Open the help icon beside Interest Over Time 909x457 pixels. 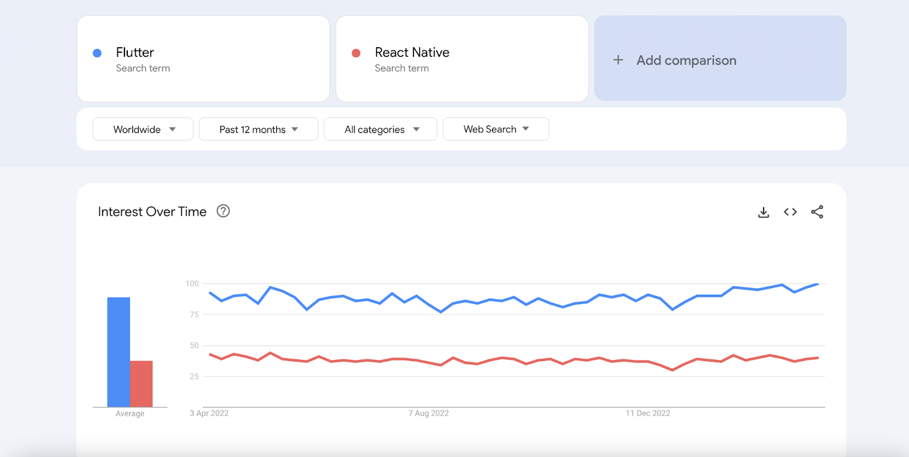[223, 211]
